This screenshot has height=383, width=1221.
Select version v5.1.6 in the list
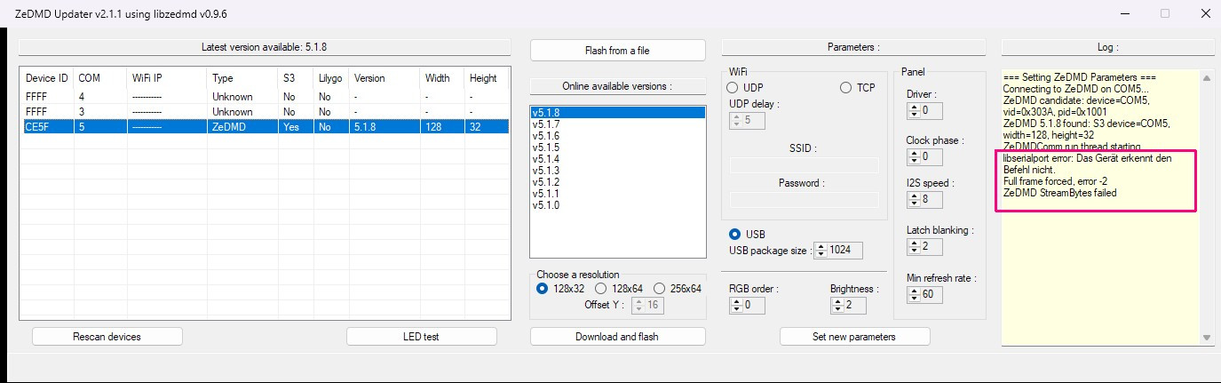point(618,136)
